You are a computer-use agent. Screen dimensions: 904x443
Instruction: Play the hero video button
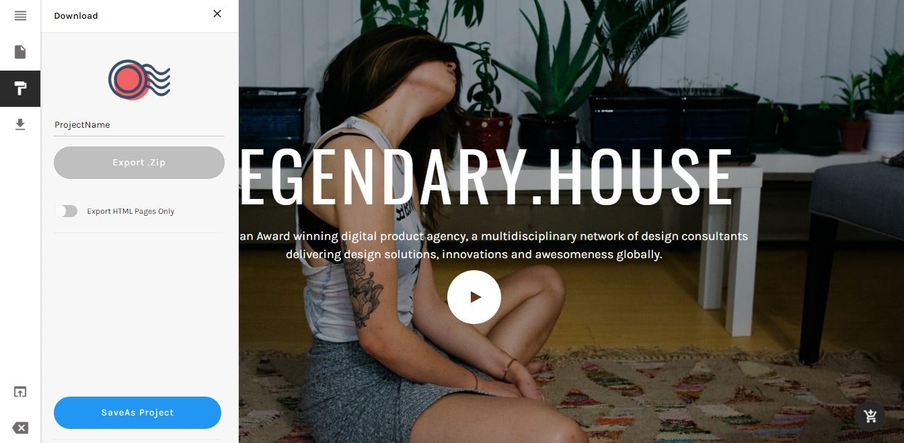(x=474, y=297)
